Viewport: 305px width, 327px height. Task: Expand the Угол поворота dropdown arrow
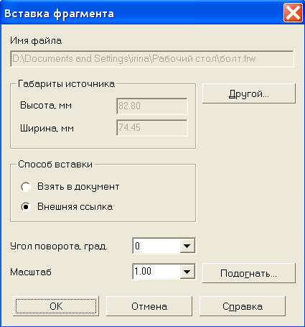pos(187,246)
